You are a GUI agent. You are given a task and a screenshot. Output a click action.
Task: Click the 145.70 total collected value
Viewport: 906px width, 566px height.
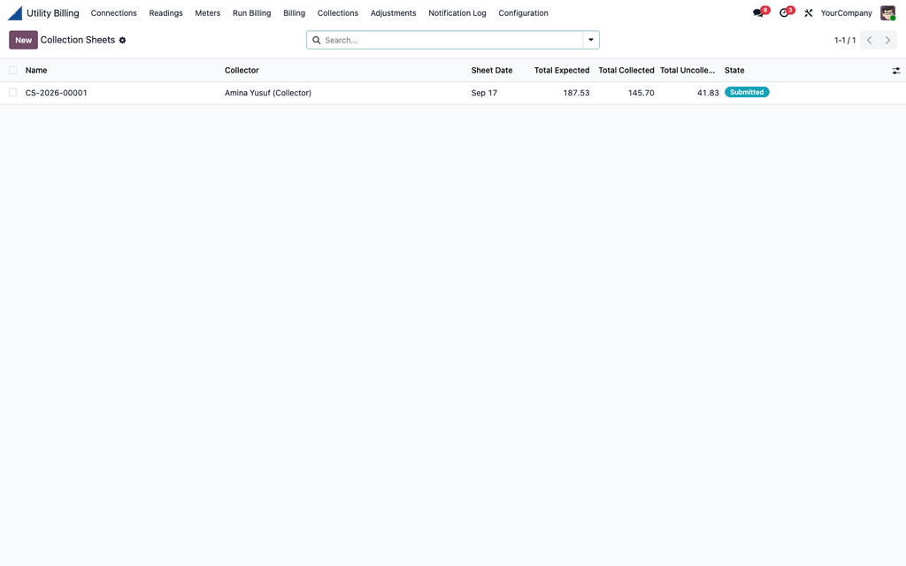tap(641, 92)
